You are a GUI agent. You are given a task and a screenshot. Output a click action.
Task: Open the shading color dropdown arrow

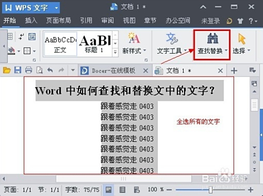(x=18, y=51)
